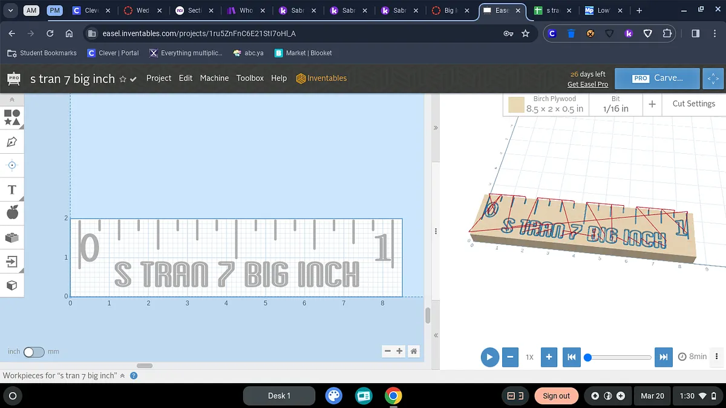The image size is (726, 408).
Task: Open the Project menu
Action: (159, 78)
